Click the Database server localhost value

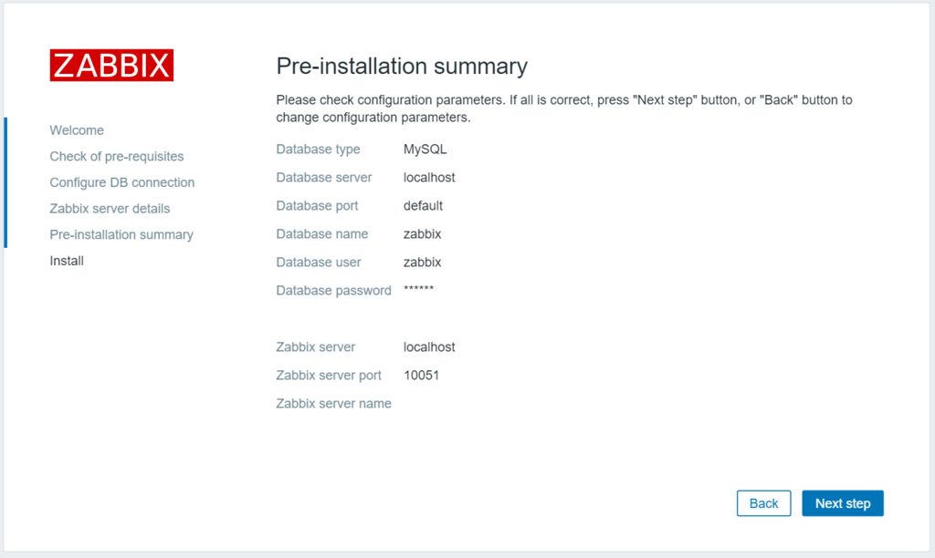429,178
